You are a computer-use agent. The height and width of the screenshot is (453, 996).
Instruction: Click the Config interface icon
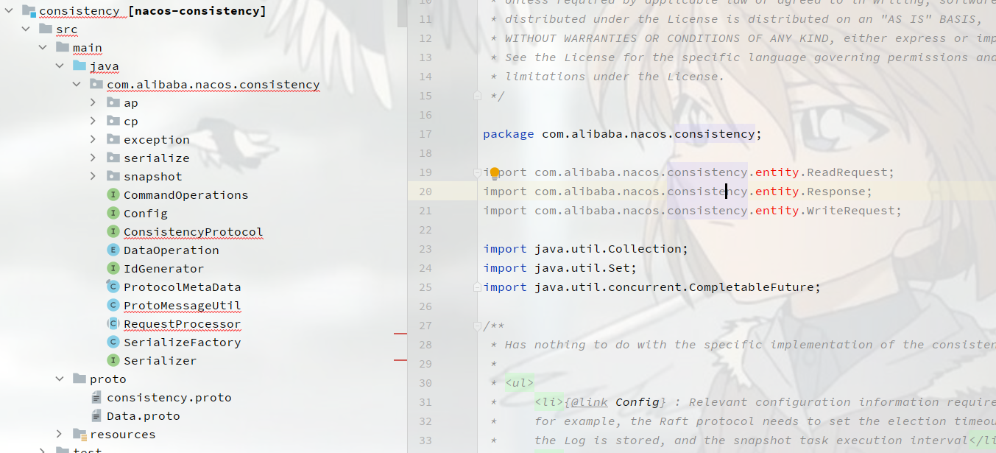[113, 214]
